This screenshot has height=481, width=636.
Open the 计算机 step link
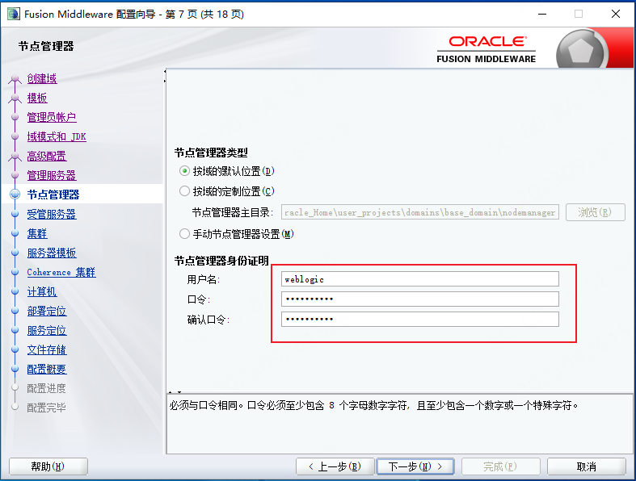(42, 292)
